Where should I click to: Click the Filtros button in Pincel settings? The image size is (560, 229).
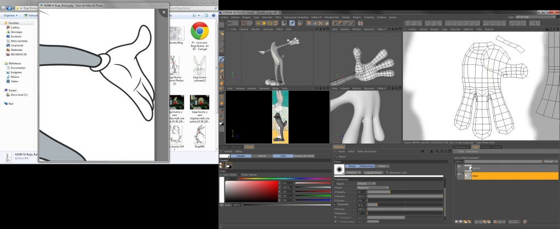click(x=382, y=166)
